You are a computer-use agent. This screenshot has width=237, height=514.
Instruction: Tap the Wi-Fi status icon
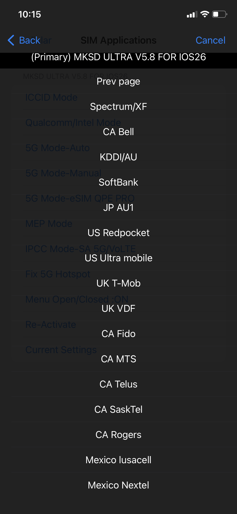(205, 14)
